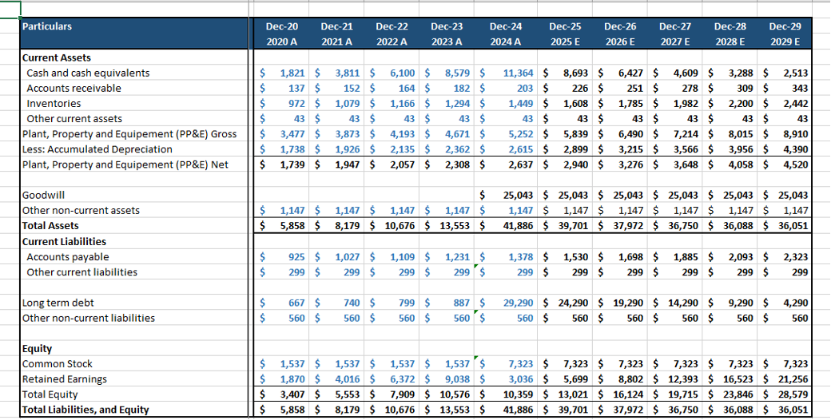831x420 pixels.
Task: Select the Current Liabilities heading
Action: 64,241
